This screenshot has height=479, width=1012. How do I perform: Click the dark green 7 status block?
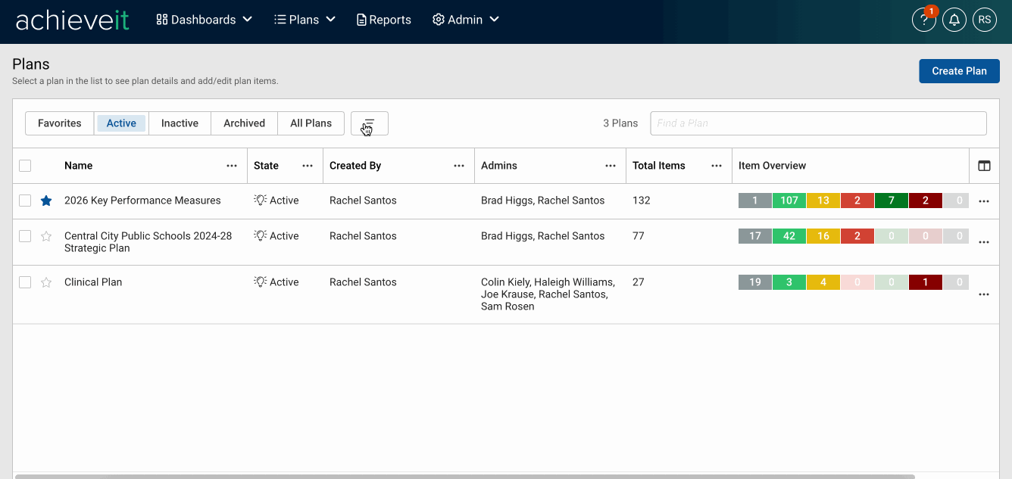pyautogui.click(x=892, y=201)
